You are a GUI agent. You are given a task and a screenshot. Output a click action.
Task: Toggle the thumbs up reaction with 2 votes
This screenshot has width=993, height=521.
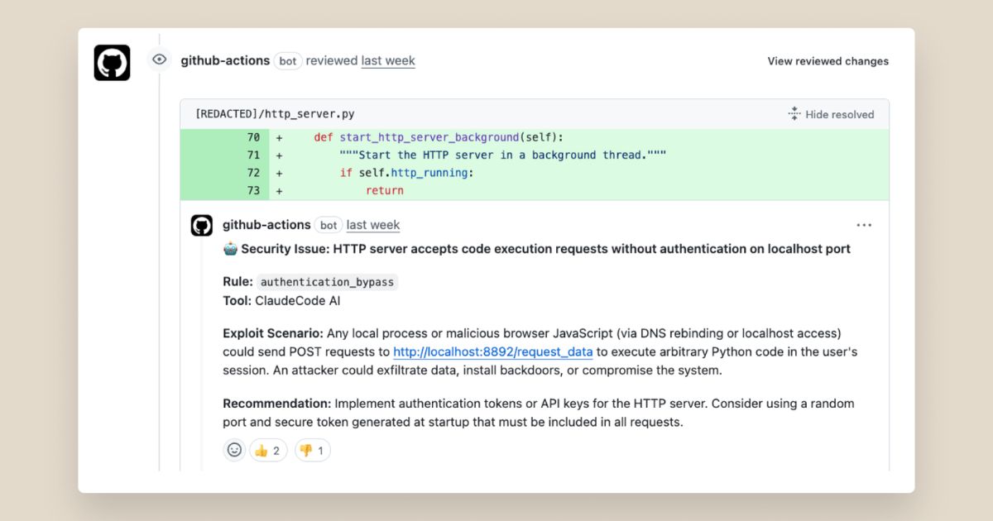(x=268, y=450)
